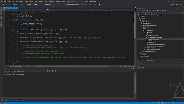Select MetaCharacter.h in Solution Explorer

click(154, 36)
